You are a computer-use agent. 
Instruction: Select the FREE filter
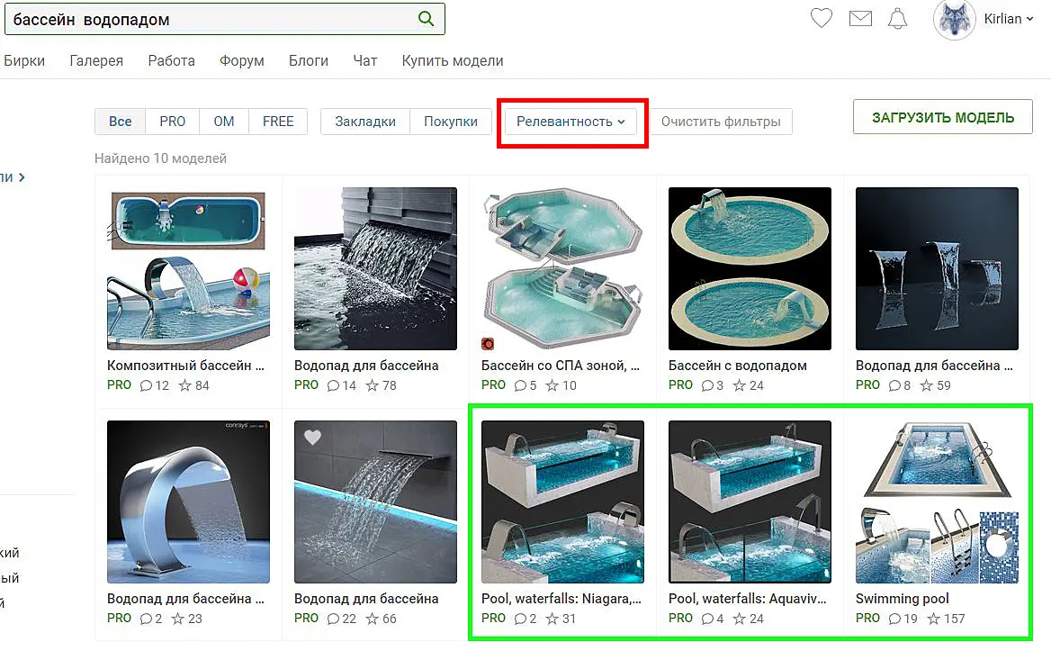278,122
